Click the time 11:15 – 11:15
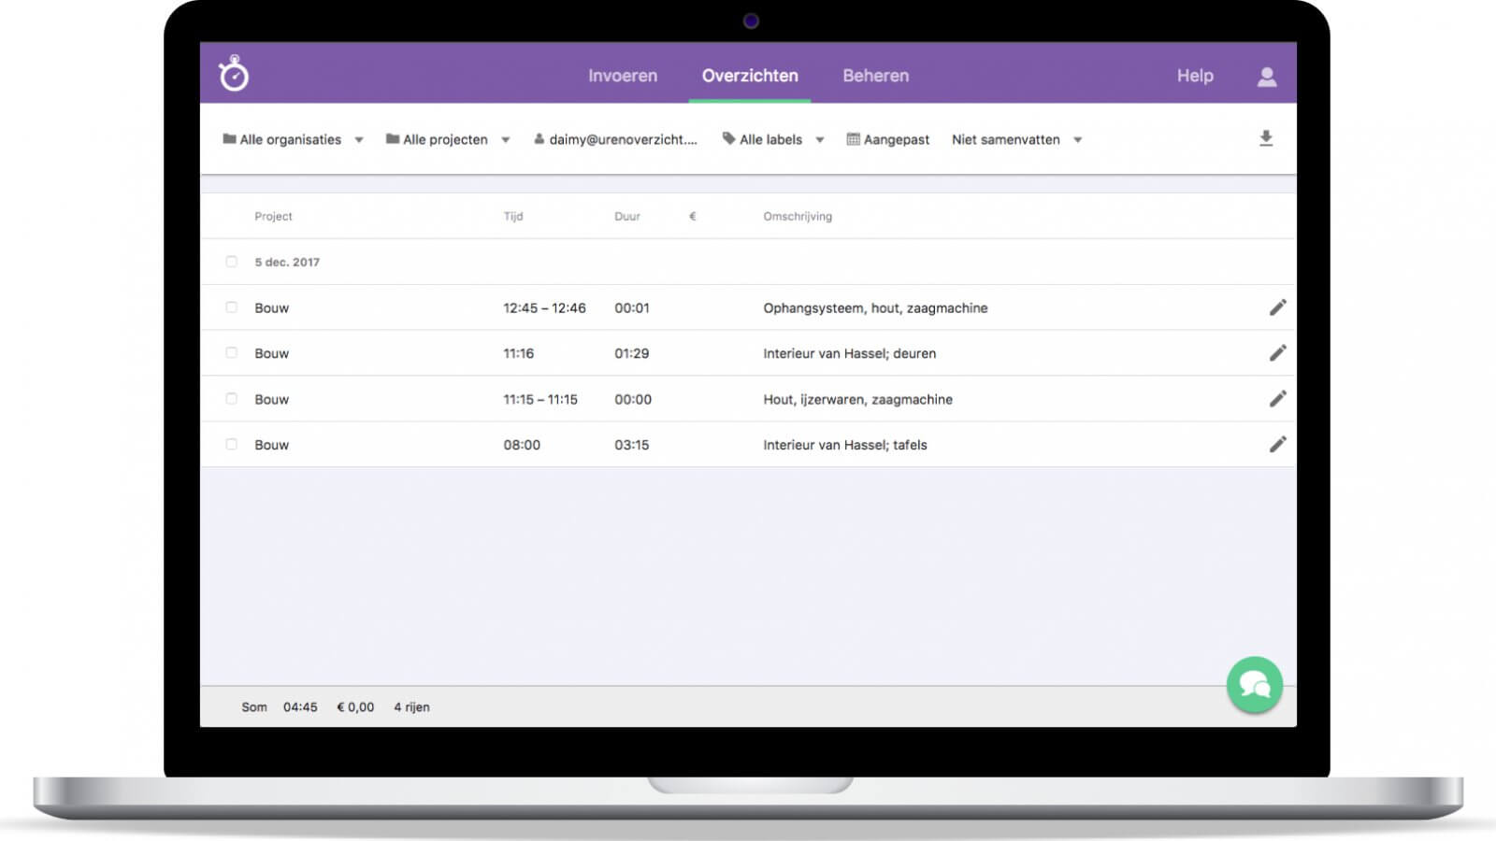Viewport: 1496px width, 841px height. 540,399
